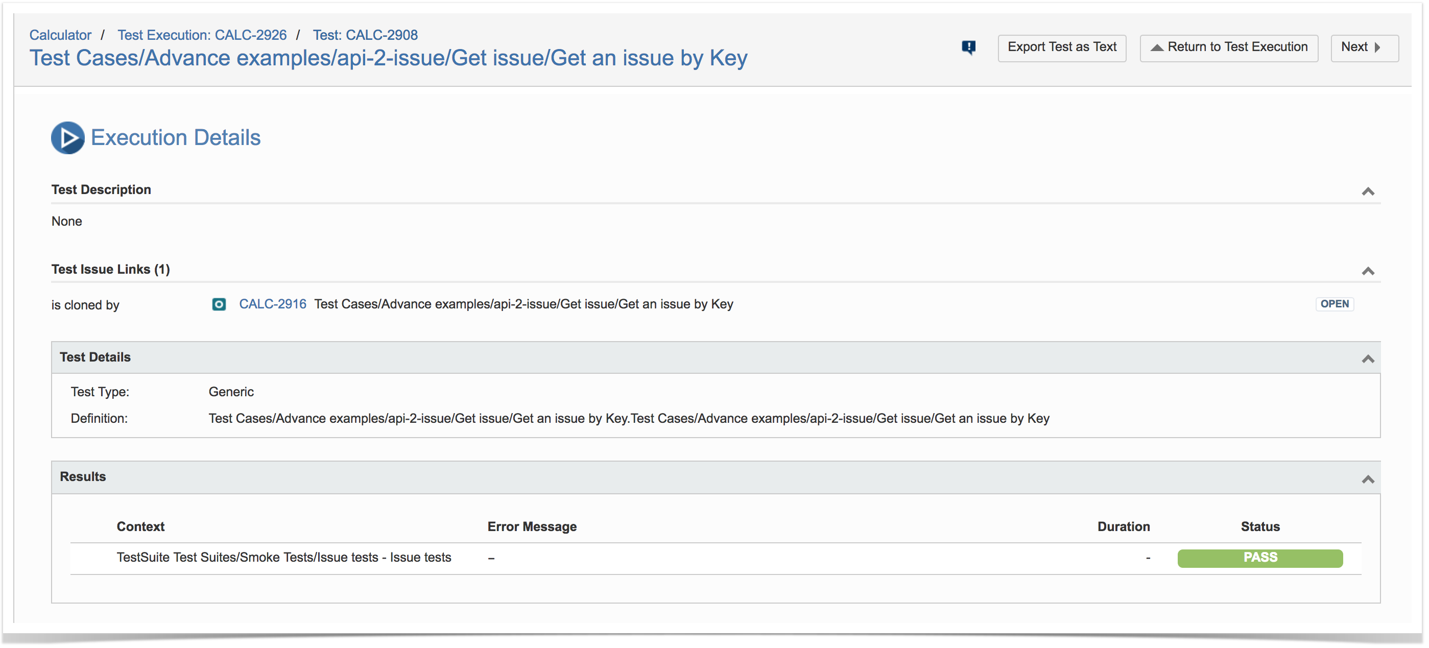This screenshot has height=648, width=1429.
Task: Click the Test Issue Links (1) heading
Action: [110, 269]
